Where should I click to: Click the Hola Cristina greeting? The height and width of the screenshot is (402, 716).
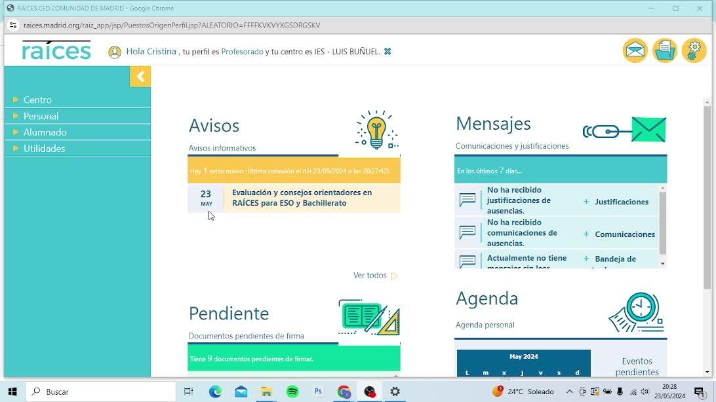[x=151, y=52]
